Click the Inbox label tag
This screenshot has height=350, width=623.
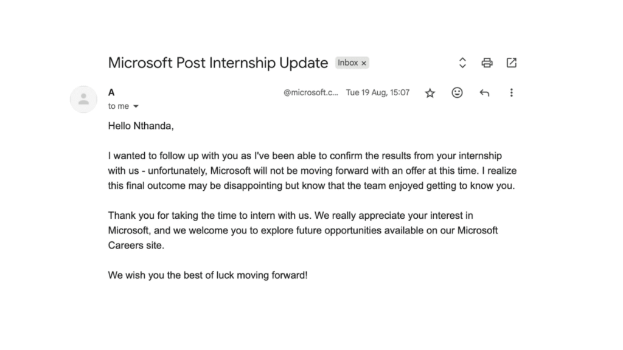pyautogui.click(x=348, y=63)
